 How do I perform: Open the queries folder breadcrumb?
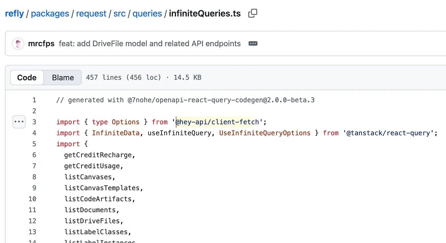[x=147, y=13]
